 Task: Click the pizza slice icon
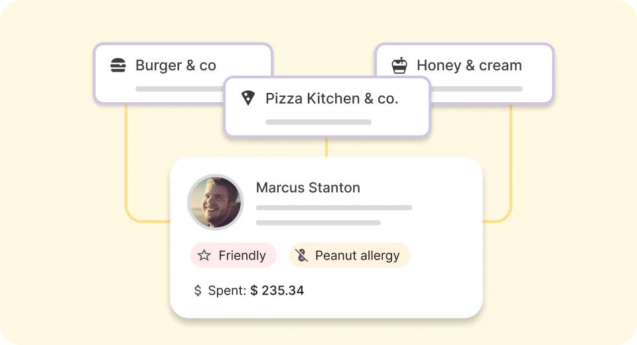[x=248, y=98]
